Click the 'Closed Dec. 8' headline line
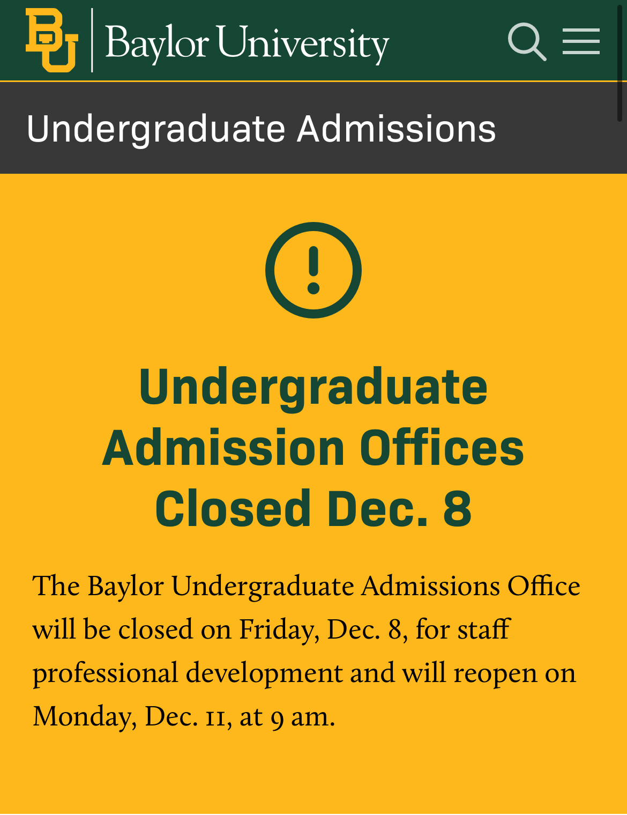Image resolution: width=627 pixels, height=815 pixels. (x=313, y=508)
